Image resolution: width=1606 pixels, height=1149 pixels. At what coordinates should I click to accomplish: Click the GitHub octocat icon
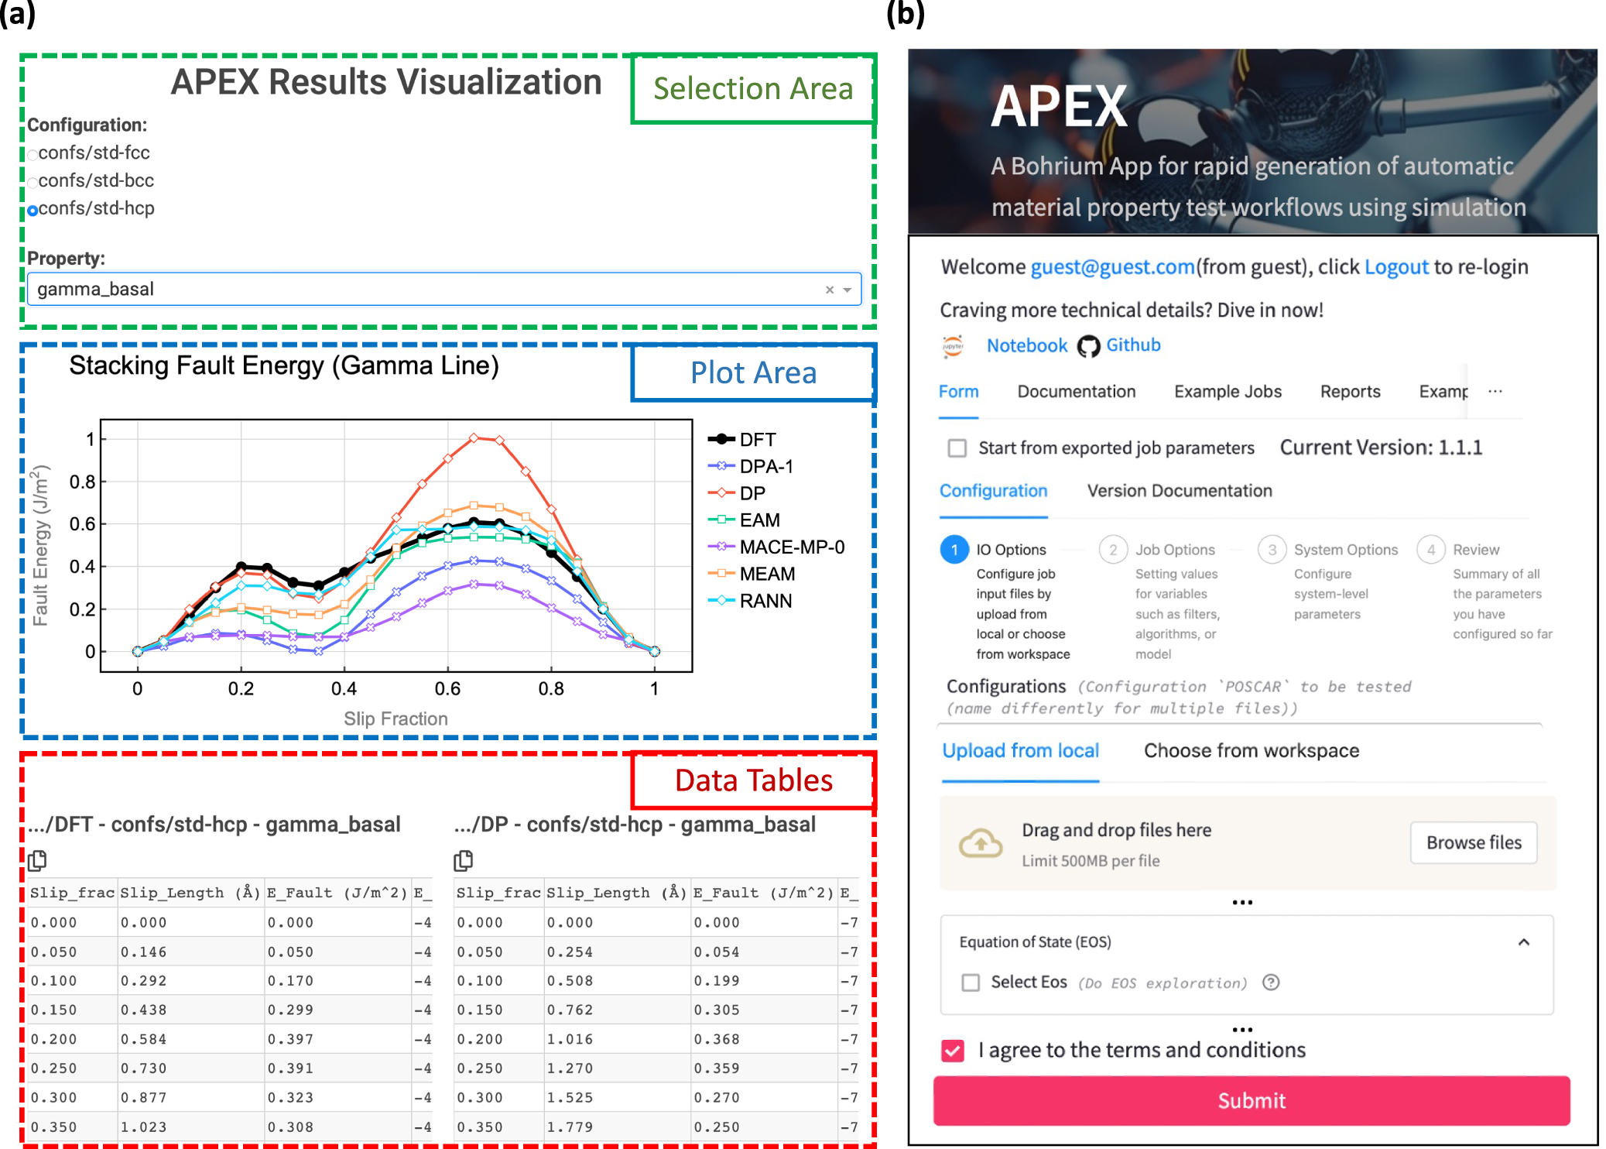pyautogui.click(x=1088, y=346)
